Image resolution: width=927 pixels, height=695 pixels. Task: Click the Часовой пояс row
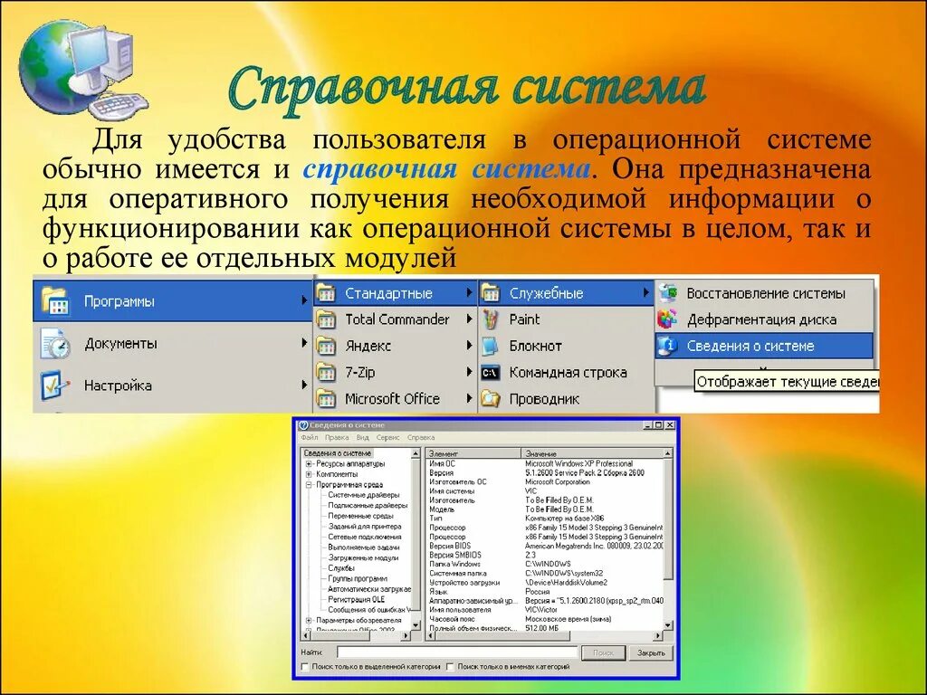(x=544, y=619)
